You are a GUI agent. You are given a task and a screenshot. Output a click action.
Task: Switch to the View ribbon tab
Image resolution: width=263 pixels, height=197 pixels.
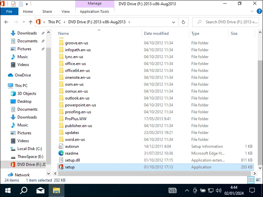(x=65, y=11)
